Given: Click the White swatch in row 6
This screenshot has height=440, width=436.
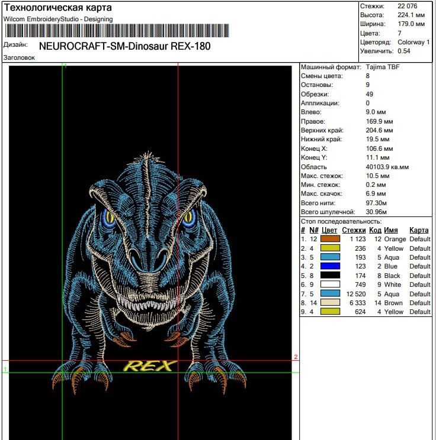Looking at the screenshot, I should coord(330,284).
